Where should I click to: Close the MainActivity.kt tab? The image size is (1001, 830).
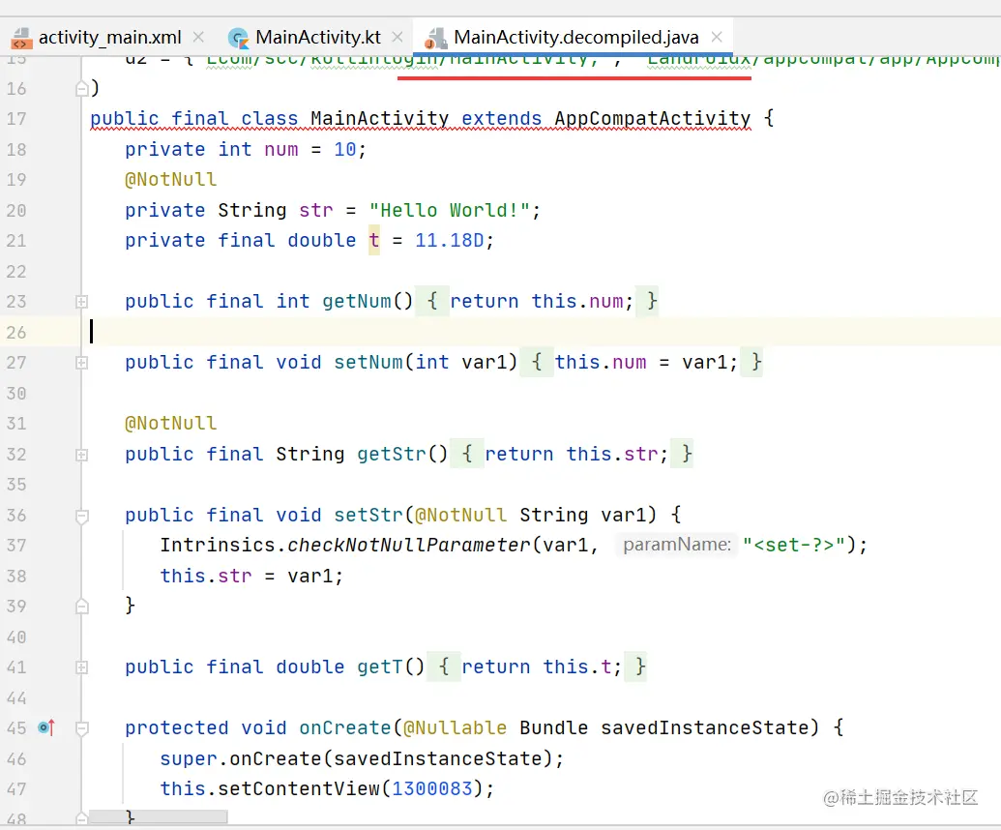(x=397, y=37)
